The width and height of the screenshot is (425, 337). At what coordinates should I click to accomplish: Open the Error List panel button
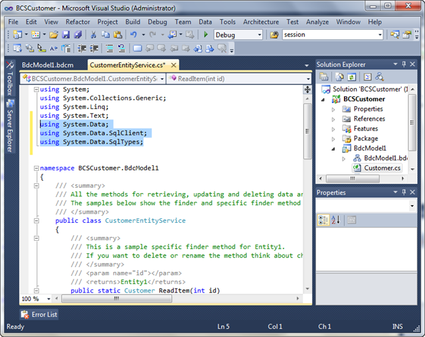pos(39,314)
